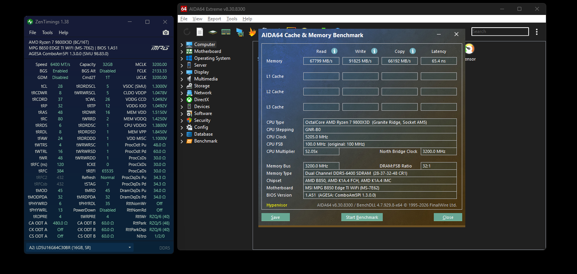The image size is (577, 274).
Task: Click the Memory Latency value 65.4 ns
Action: [x=439, y=61]
